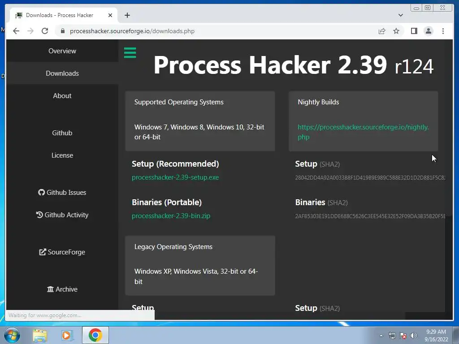Click the padlock site info icon
The width and height of the screenshot is (459, 344).
(x=62, y=31)
